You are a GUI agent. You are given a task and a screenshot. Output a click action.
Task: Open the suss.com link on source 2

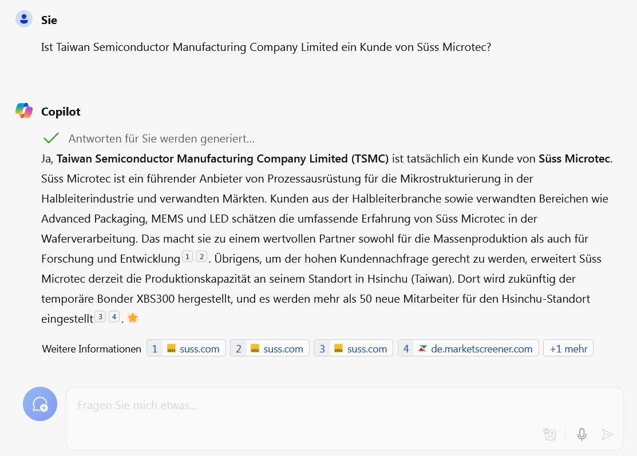tap(283, 348)
